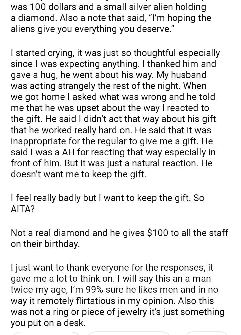Click the partially visible right pill button
241x335 pixels.
pos(207,333)
